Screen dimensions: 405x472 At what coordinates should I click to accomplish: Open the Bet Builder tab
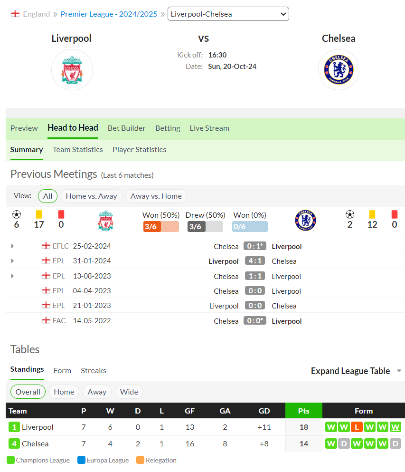127,128
